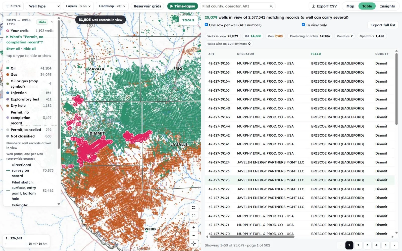Zoom in on the map
Screen dimensions: 402x251
pyautogui.click(x=193, y=227)
